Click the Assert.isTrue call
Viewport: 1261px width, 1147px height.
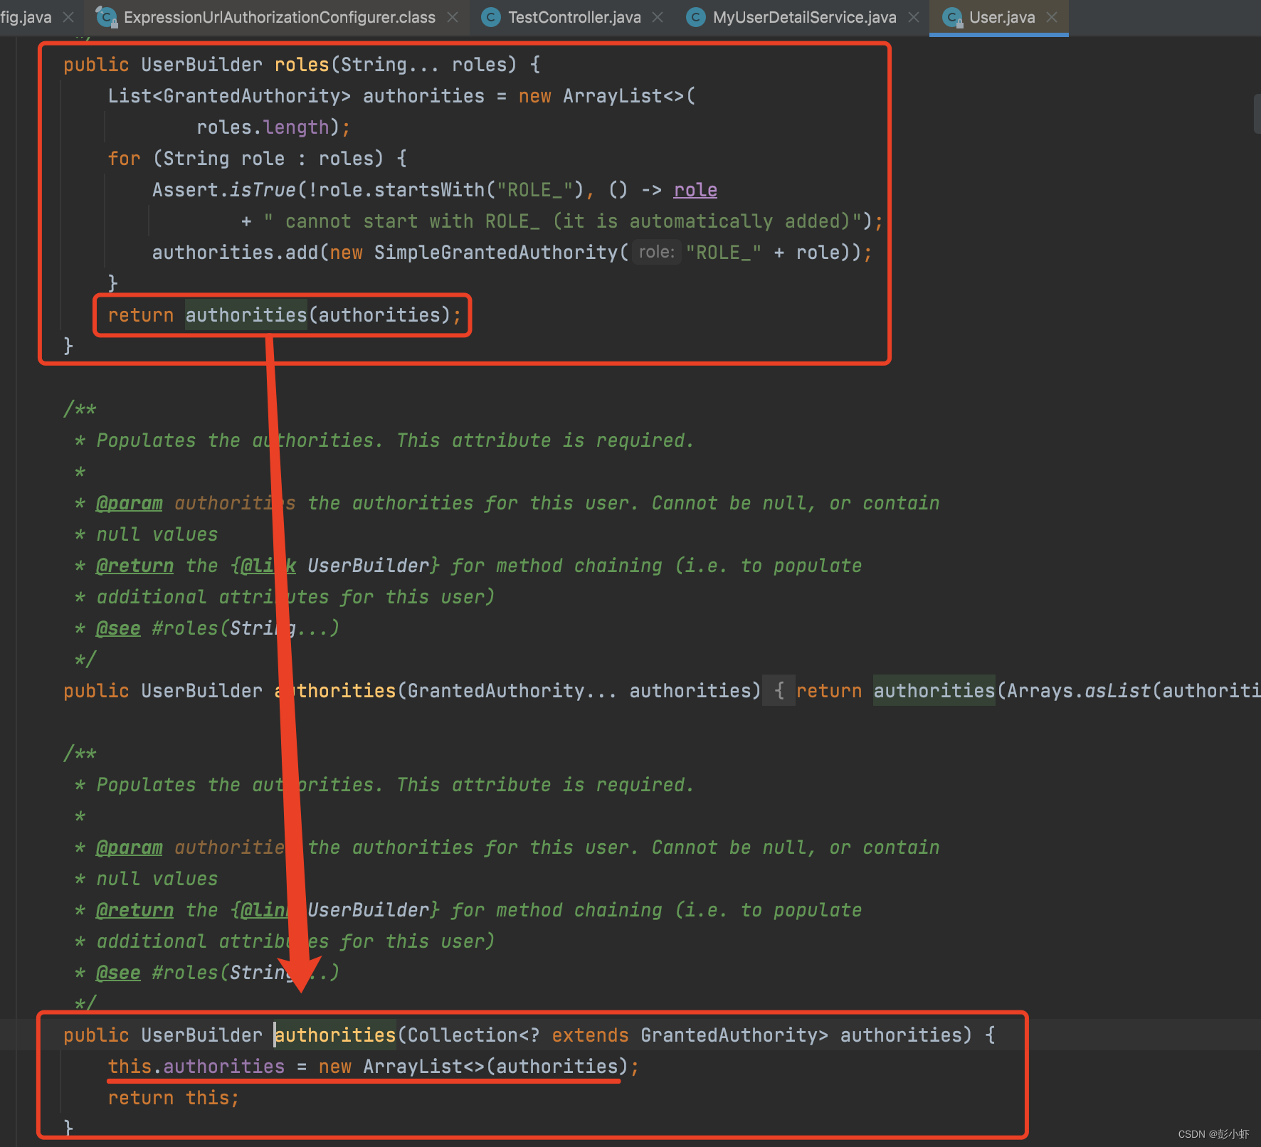[224, 190]
